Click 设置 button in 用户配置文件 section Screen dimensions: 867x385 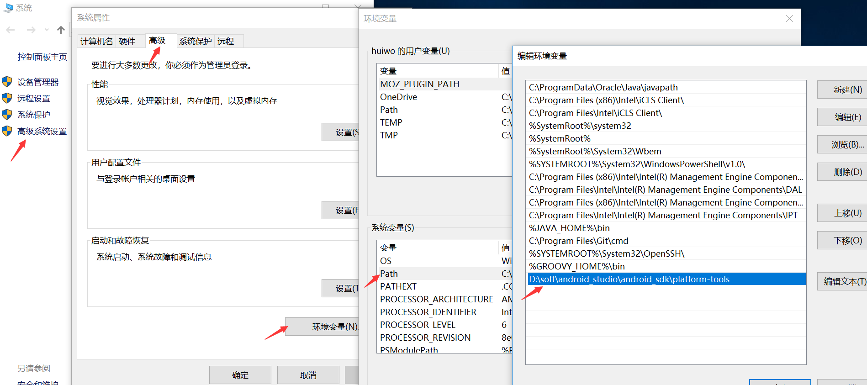click(x=340, y=210)
